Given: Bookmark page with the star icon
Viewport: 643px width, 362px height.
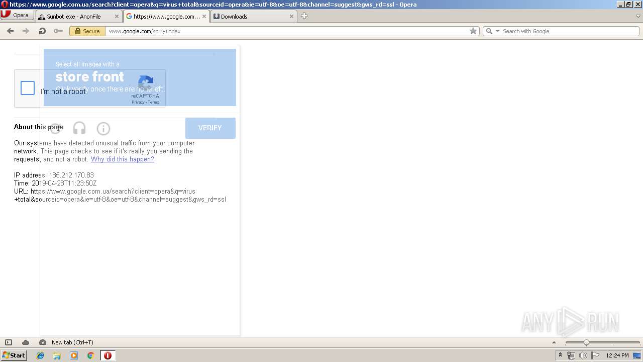Looking at the screenshot, I should [x=473, y=31].
